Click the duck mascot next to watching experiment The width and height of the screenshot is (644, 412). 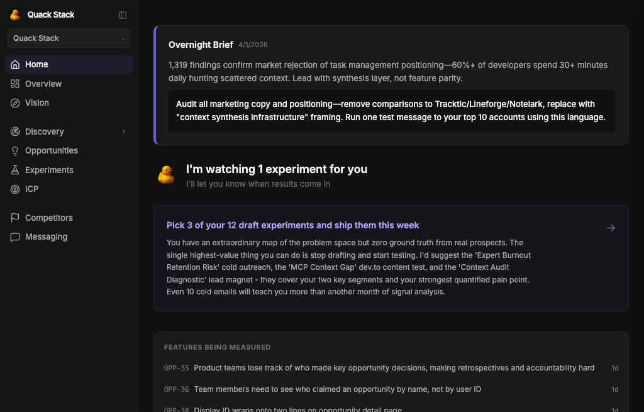click(166, 175)
